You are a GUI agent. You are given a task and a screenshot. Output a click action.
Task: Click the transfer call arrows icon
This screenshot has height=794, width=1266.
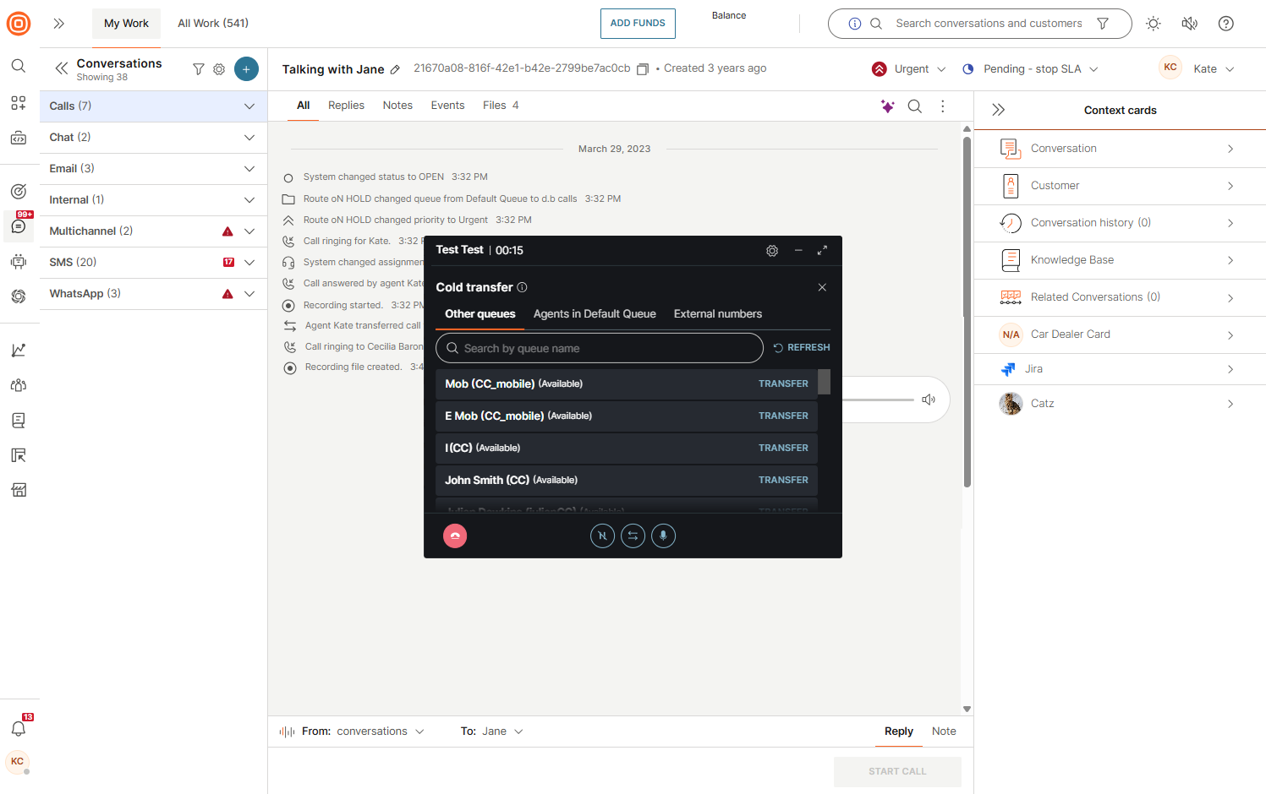coord(633,536)
